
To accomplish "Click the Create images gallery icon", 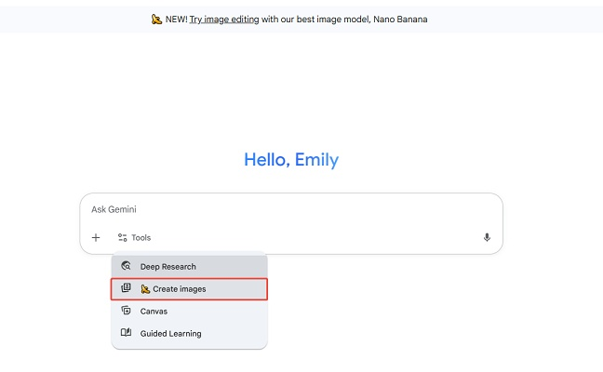I will click(x=127, y=289).
